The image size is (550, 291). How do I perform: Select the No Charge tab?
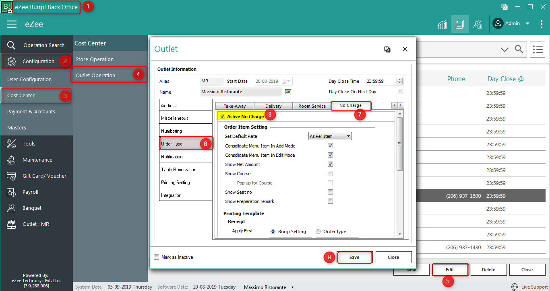coord(351,106)
